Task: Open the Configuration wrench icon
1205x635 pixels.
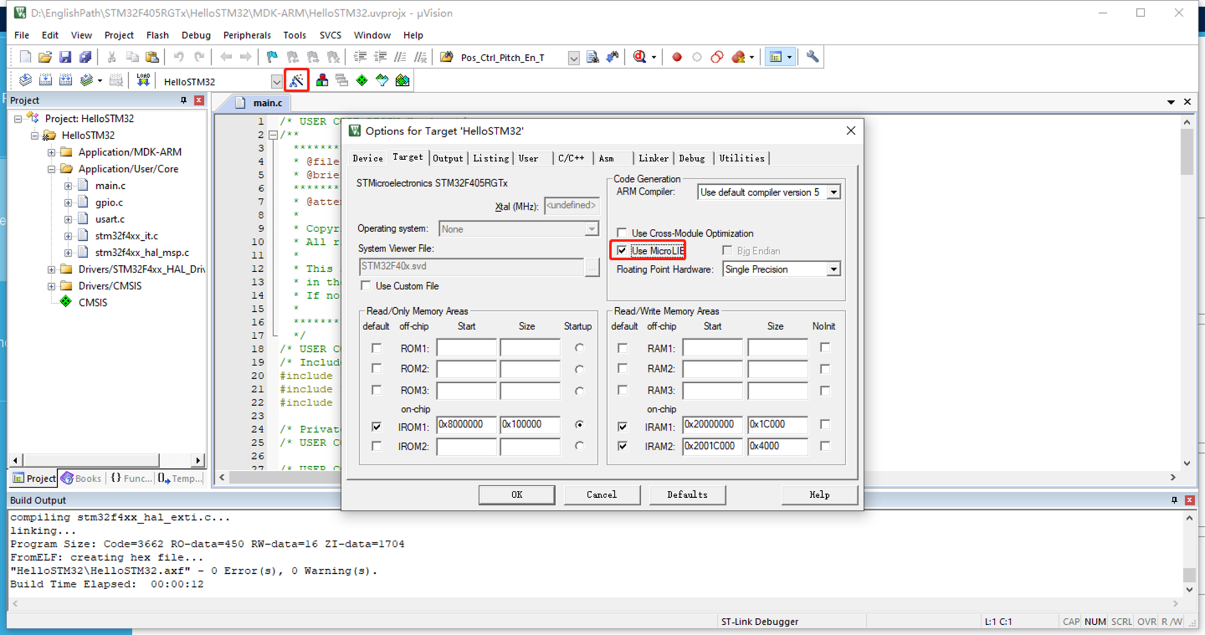Action: coord(812,57)
